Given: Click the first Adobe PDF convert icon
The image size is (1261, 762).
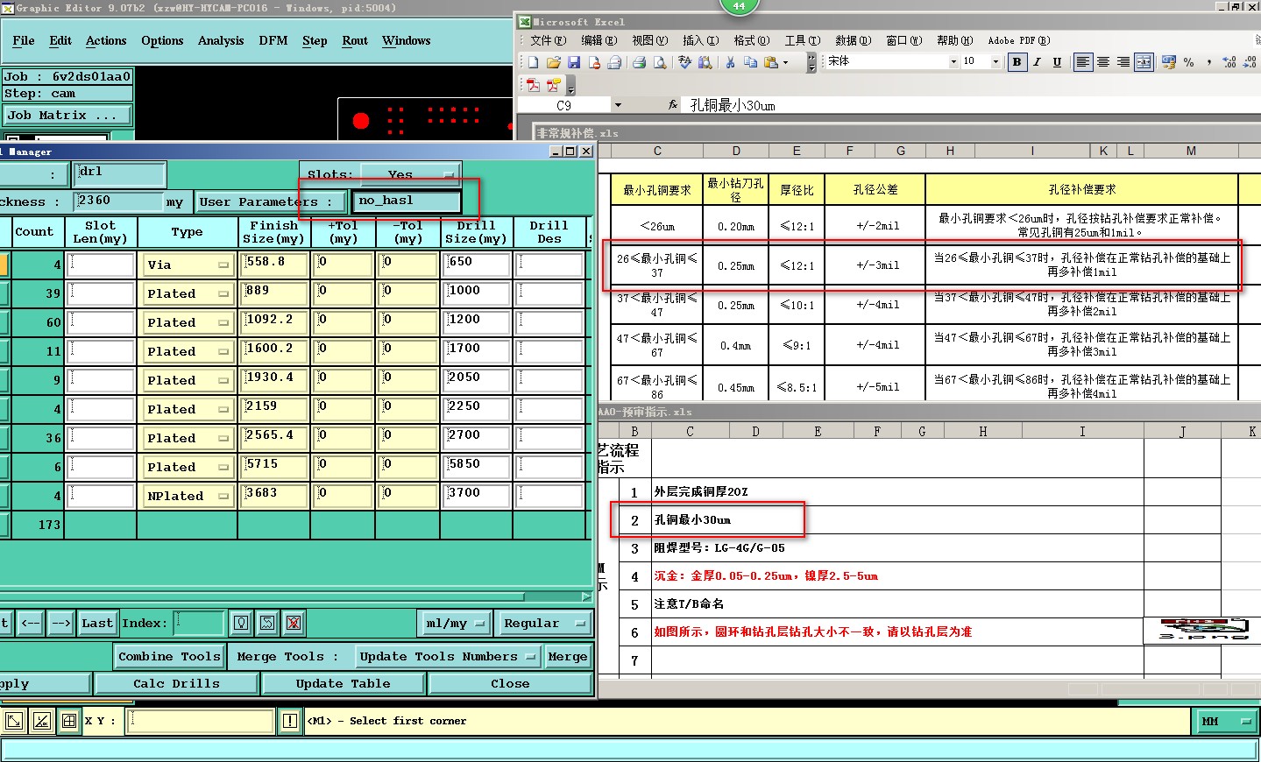Looking at the screenshot, I should click(533, 85).
